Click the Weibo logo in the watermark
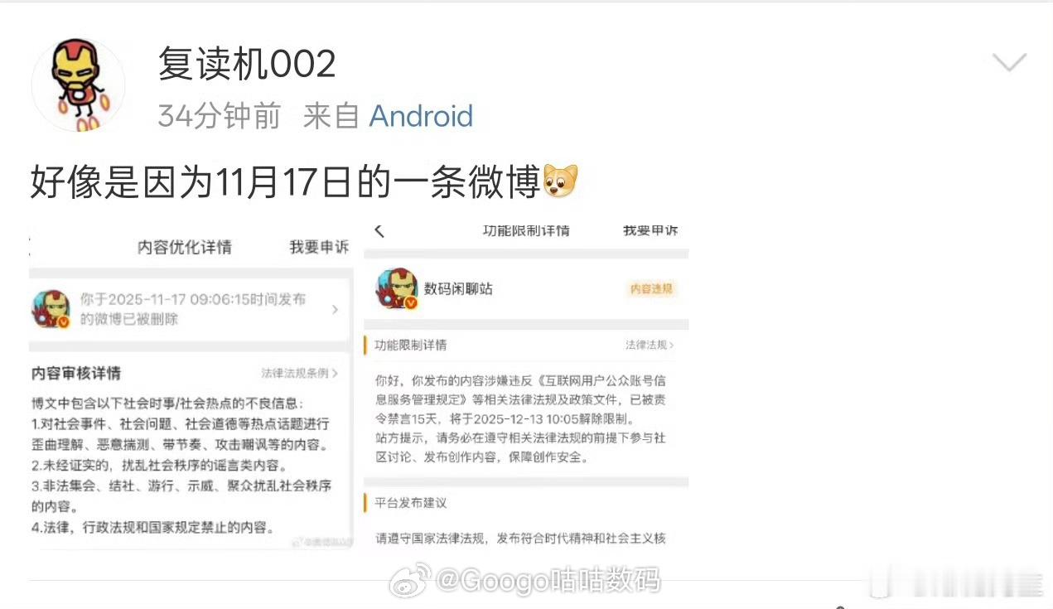 [409, 579]
